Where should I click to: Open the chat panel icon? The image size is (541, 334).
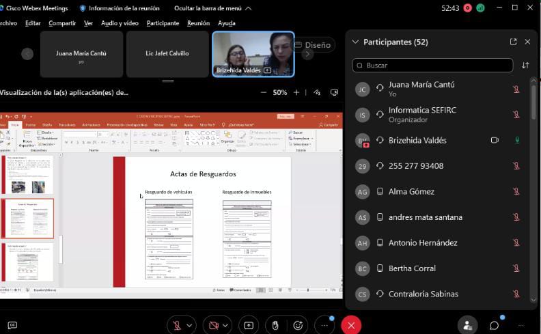point(494,325)
